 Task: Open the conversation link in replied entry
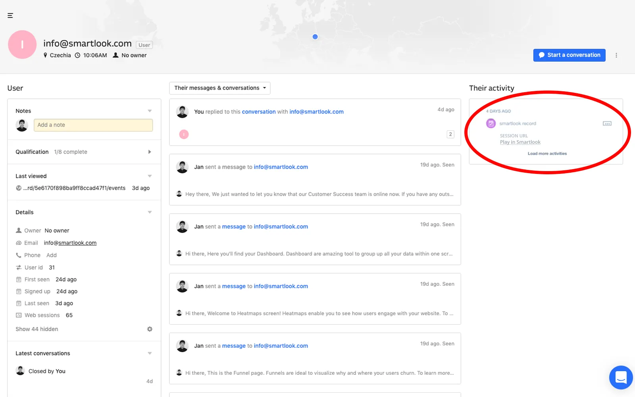pos(259,112)
